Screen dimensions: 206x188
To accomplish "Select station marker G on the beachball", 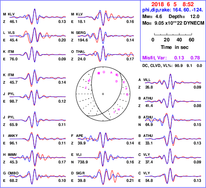I will click(127, 95).
